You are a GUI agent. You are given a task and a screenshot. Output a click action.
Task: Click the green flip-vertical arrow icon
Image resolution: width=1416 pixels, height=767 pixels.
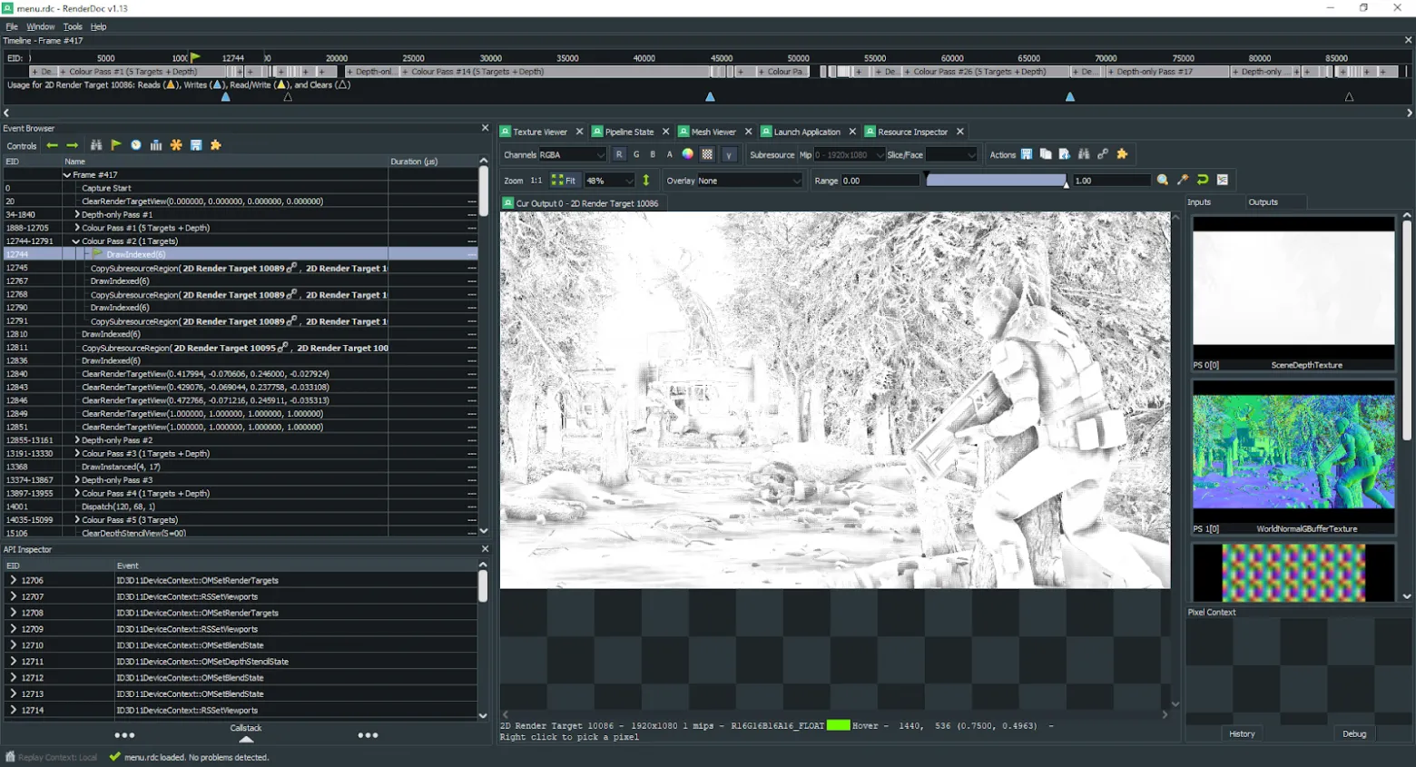pos(646,180)
